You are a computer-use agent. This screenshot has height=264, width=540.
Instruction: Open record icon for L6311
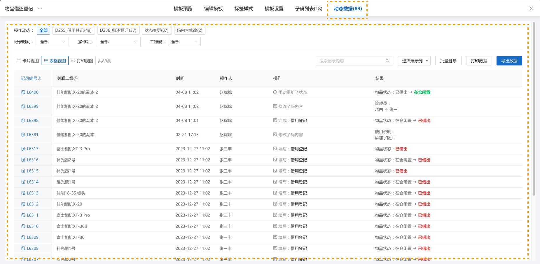tap(23, 215)
